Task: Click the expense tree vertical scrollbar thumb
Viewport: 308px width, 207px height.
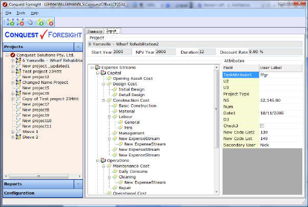Action: pyautogui.click(x=216, y=109)
